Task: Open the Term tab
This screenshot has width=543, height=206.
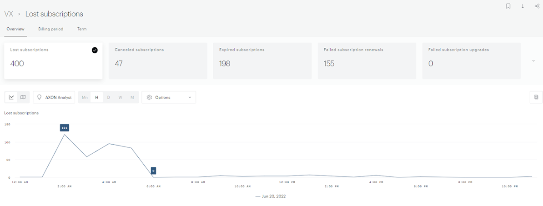Action: click(x=82, y=29)
